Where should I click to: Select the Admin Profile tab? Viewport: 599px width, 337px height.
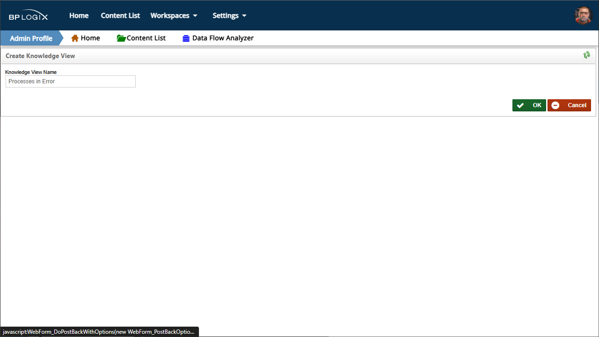pos(31,38)
